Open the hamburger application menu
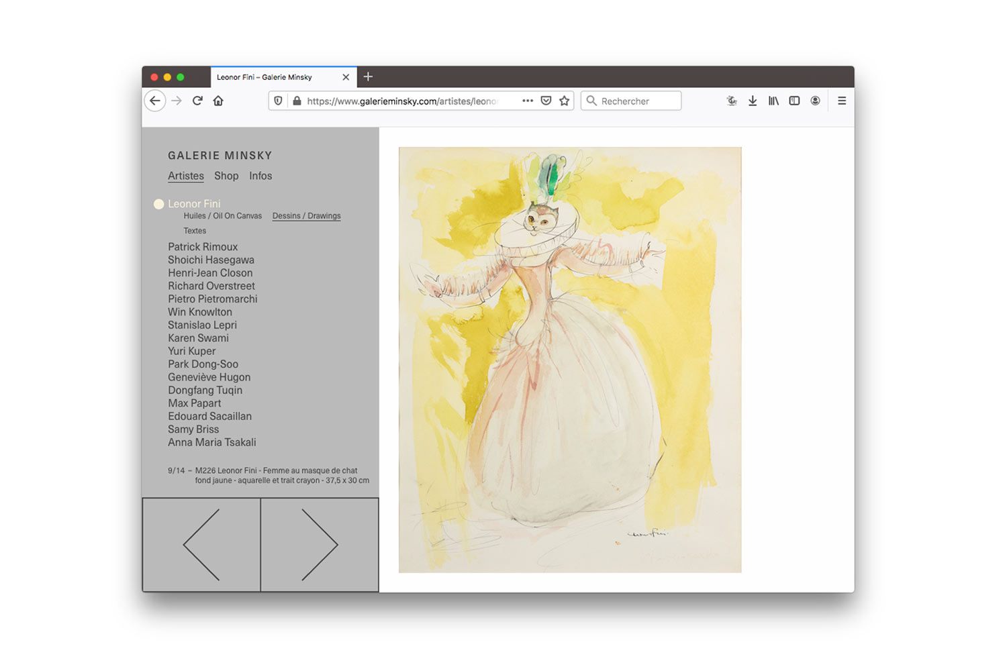The height and width of the screenshot is (671, 1007). click(841, 101)
